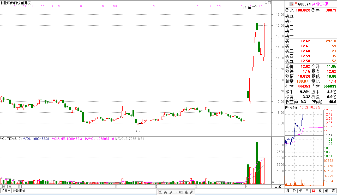Click the 卖二 row label
The height and width of the screenshot is (195, 337).
coord(290,31)
